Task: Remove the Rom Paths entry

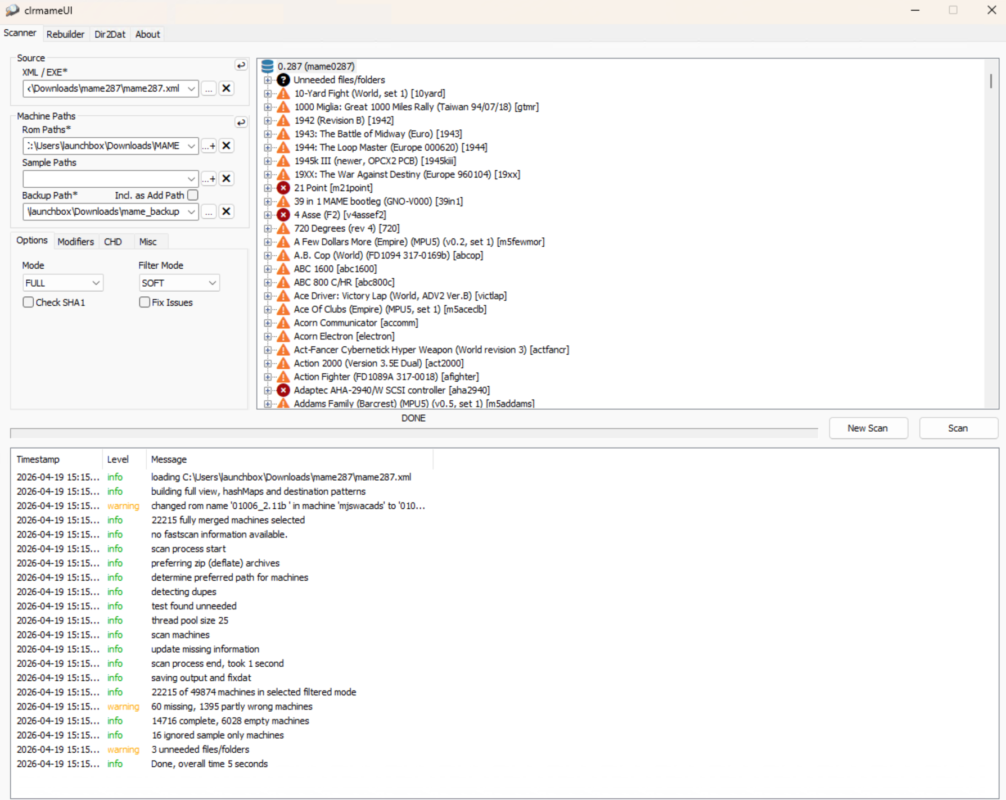Action: 226,146
